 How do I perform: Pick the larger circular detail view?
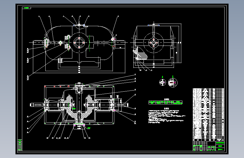173,83
